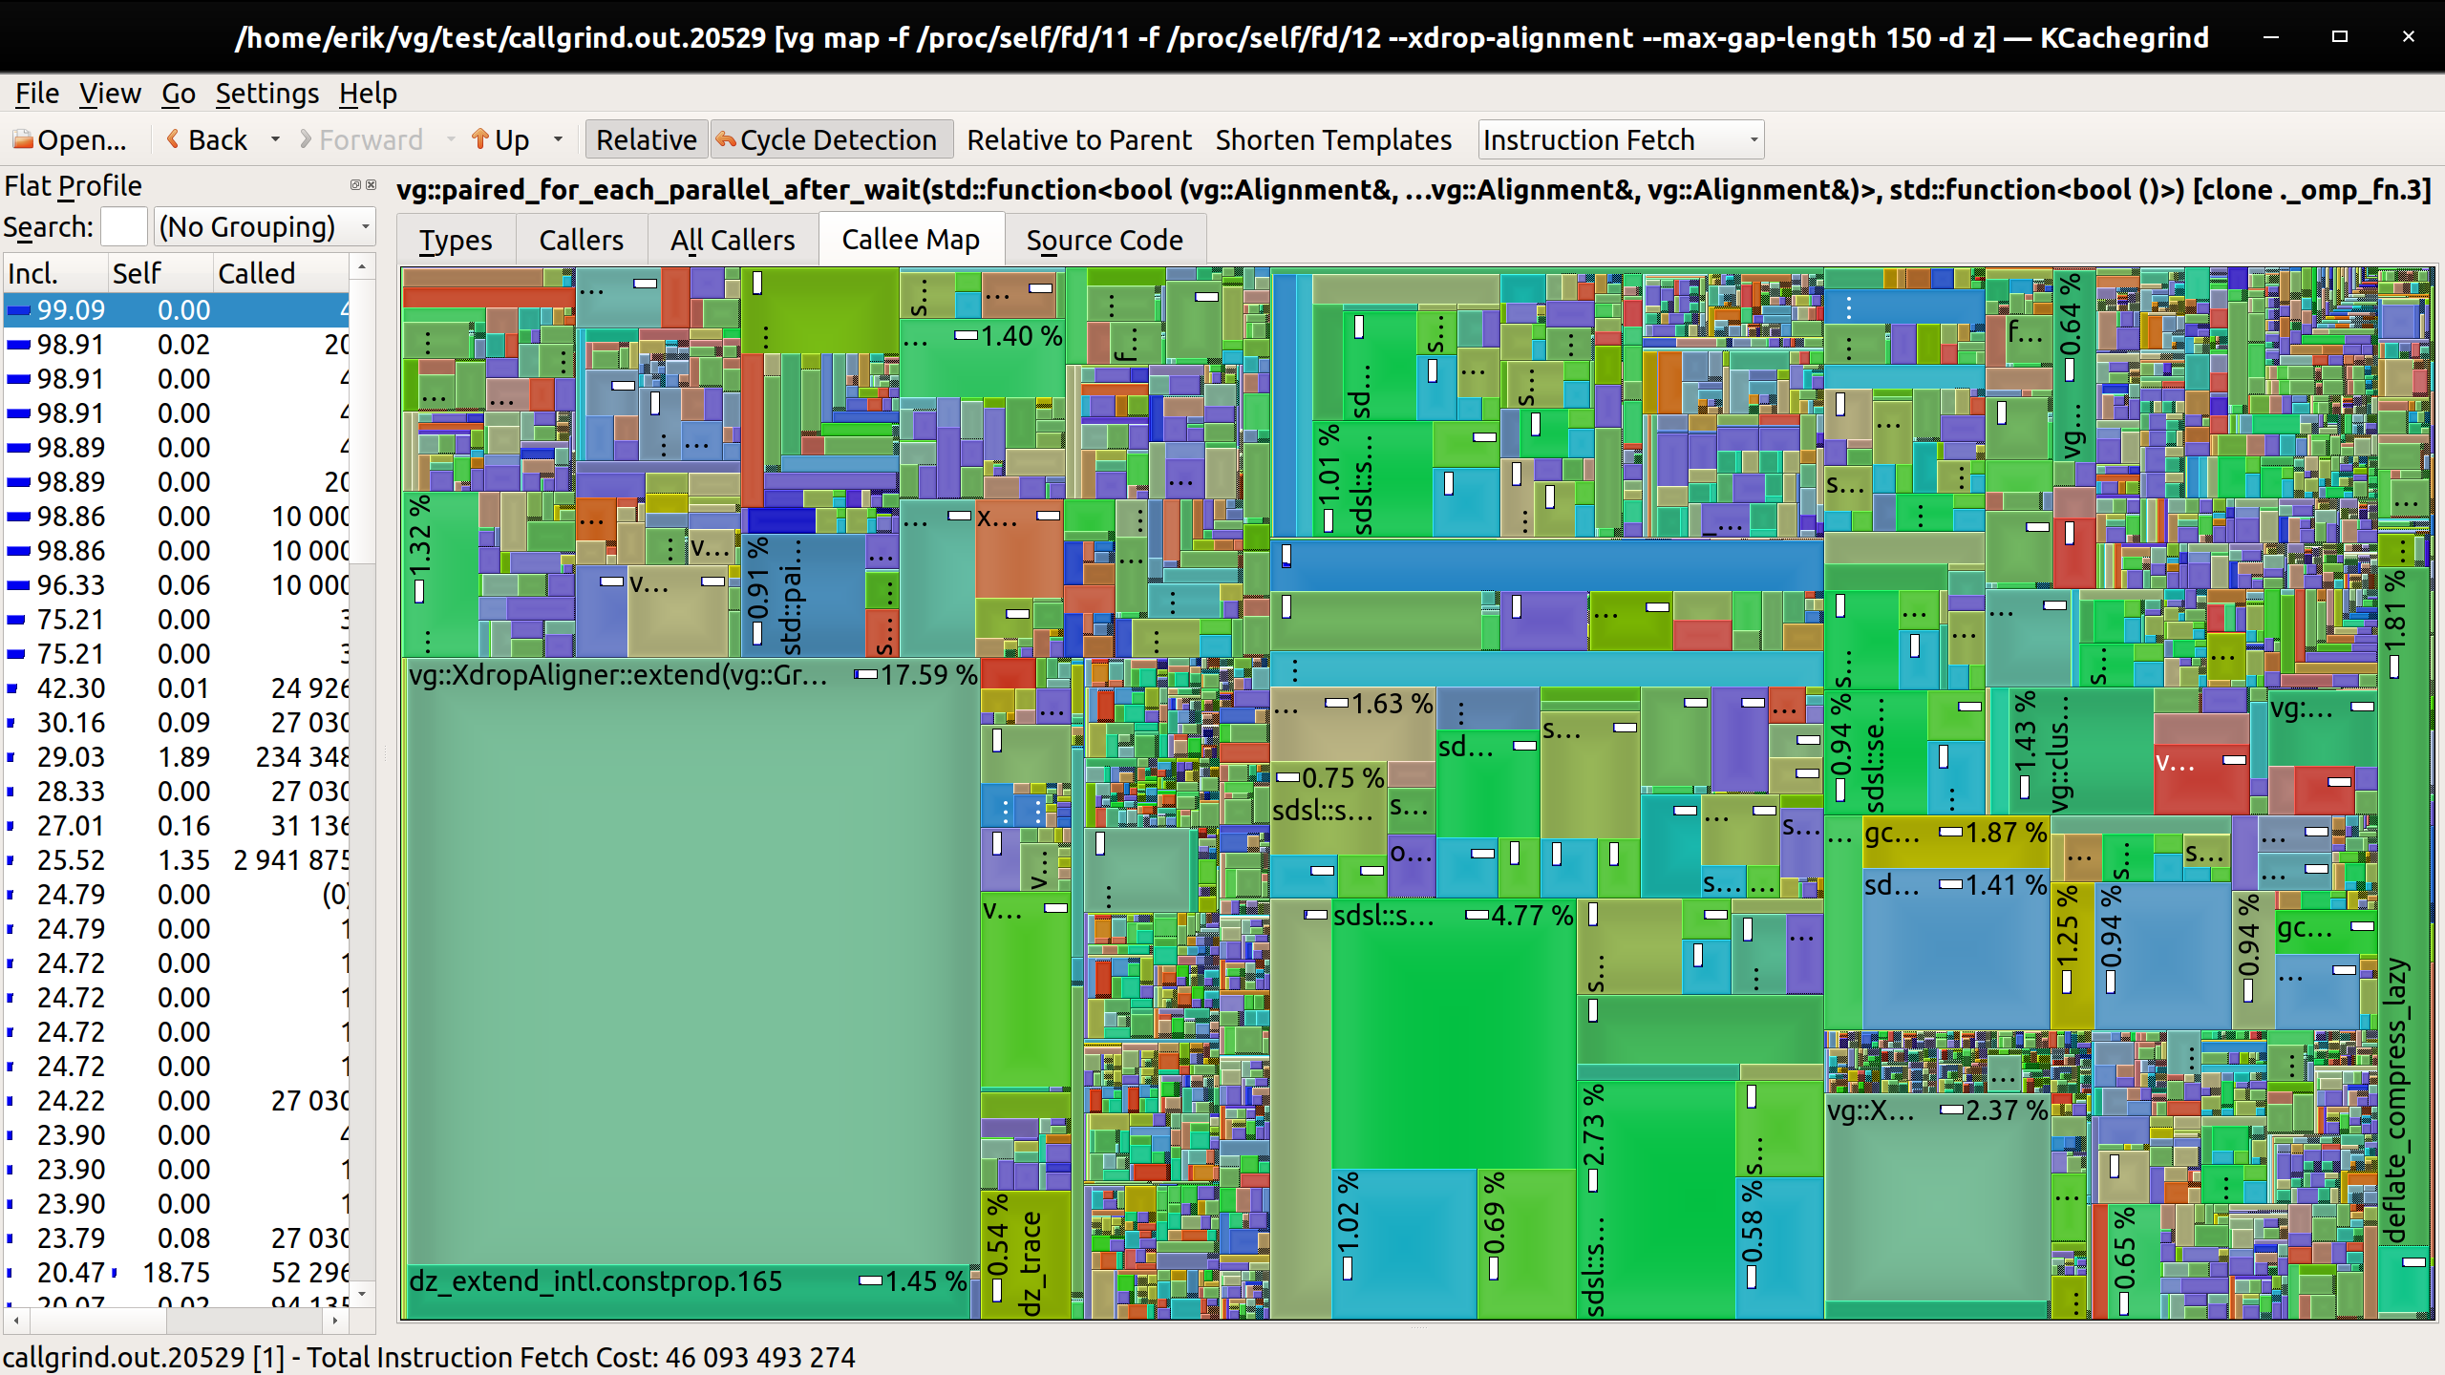Click the orange Up arrow icon
2445x1375 pixels.
coord(481,139)
